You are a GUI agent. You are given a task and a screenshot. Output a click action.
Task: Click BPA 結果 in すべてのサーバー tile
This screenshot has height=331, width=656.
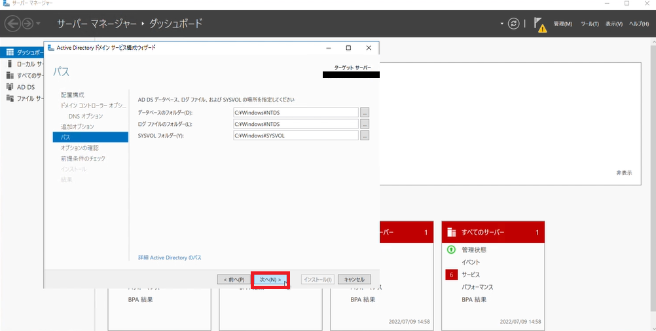(x=474, y=300)
